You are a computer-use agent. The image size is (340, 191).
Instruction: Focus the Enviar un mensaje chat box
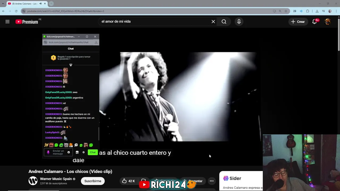pos(58,152)
